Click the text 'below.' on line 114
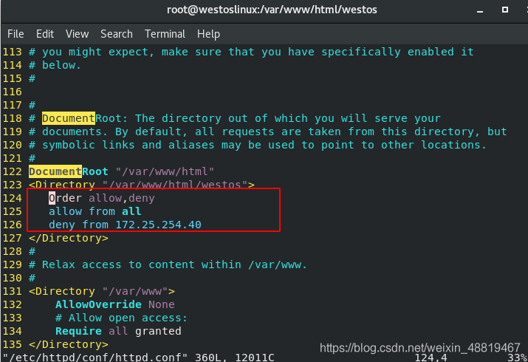Viewport: 528px width, 362px height. coord(61,65)
